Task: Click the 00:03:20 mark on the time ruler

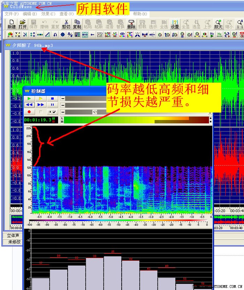Action: point(220,211)
